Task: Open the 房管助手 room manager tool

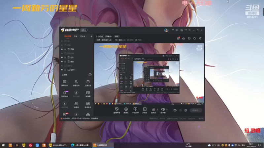Action: [x=76, y=83]
